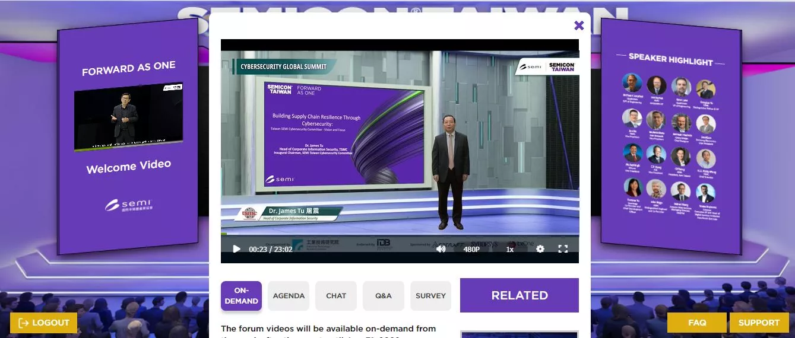Viewport: 795px width, 338px height.
Task: Click the LOGOUT button
Action: point(44,323)
